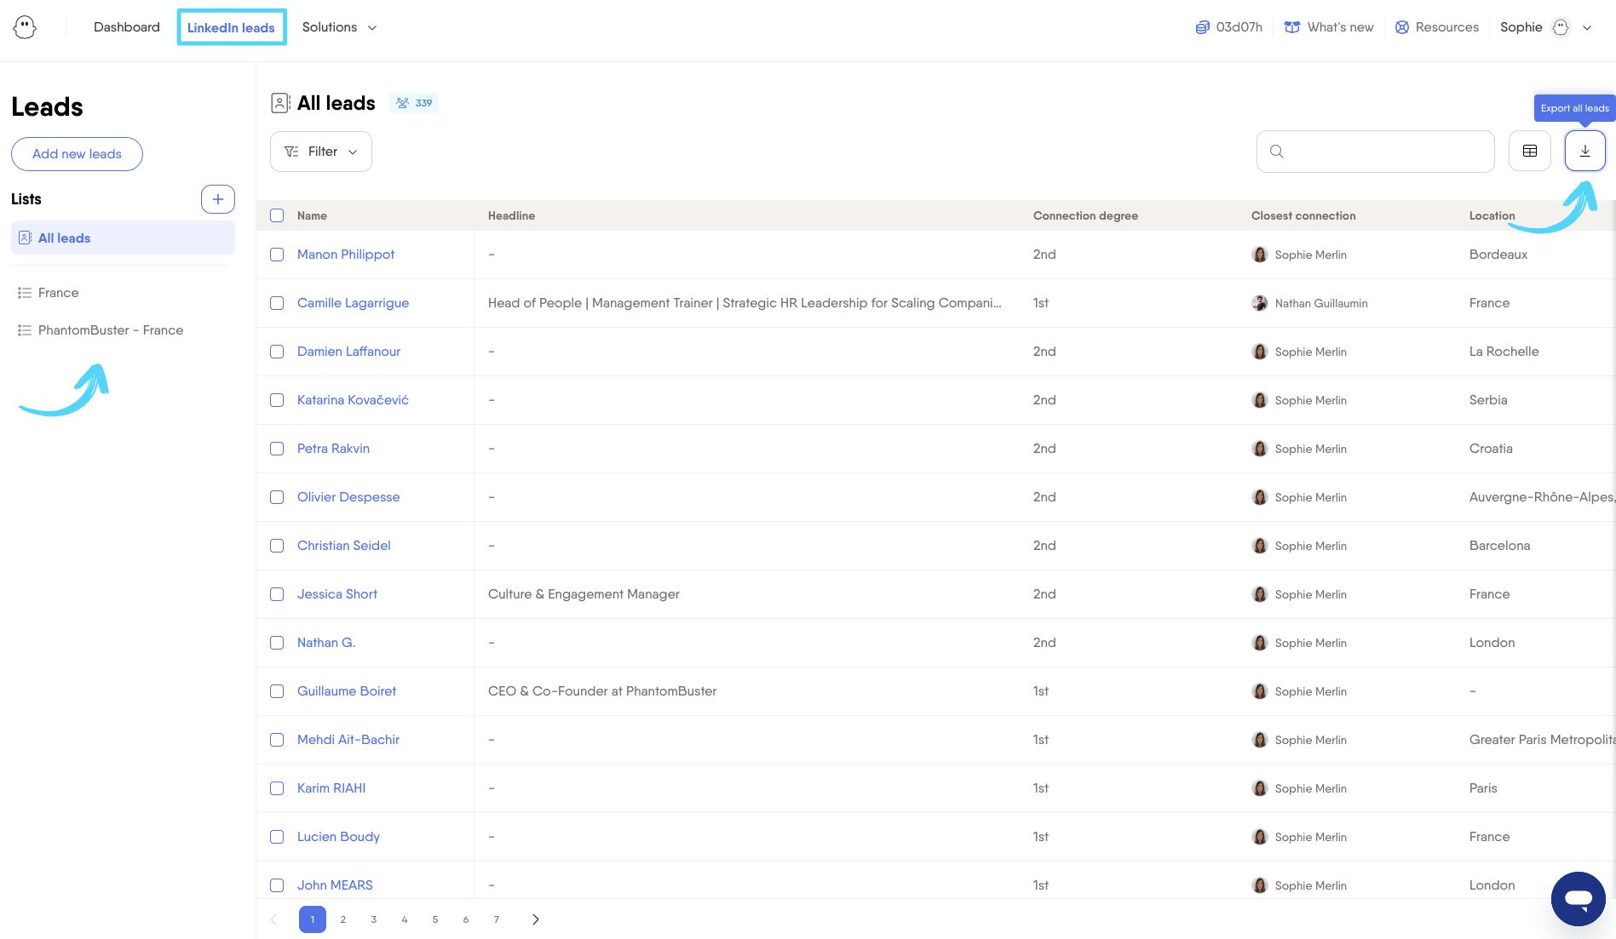Open the Resources menu
The width and height of the screenshot is (1616, 939).
[x=1437, y=27]
